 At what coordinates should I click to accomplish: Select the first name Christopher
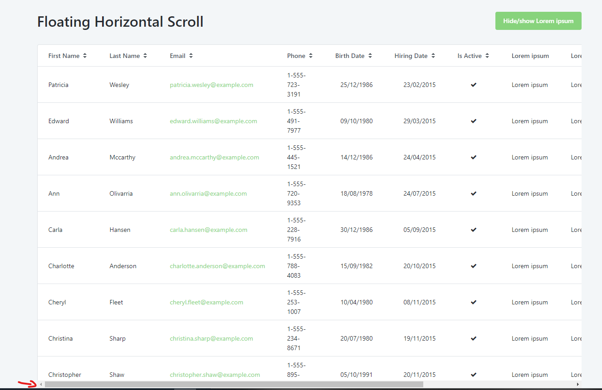[x=65, y=375]
